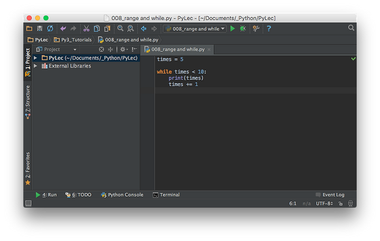Click the code line 'times = 5'
Screen dimensions: 380x241
click(x=170, y=59)
